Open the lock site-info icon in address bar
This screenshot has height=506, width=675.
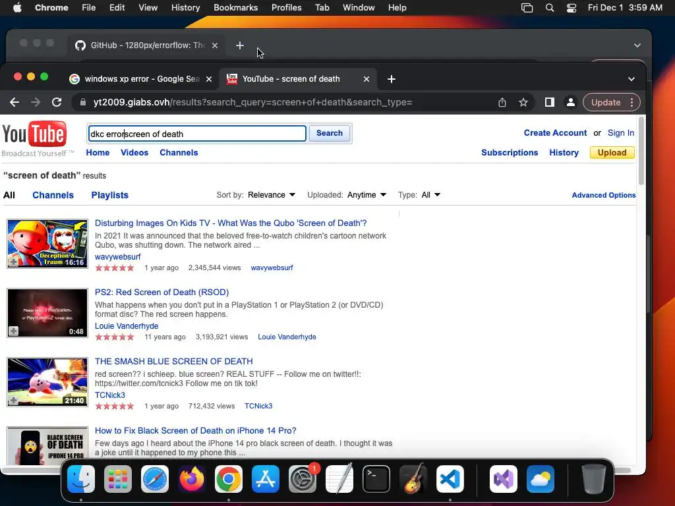(82, 102)
